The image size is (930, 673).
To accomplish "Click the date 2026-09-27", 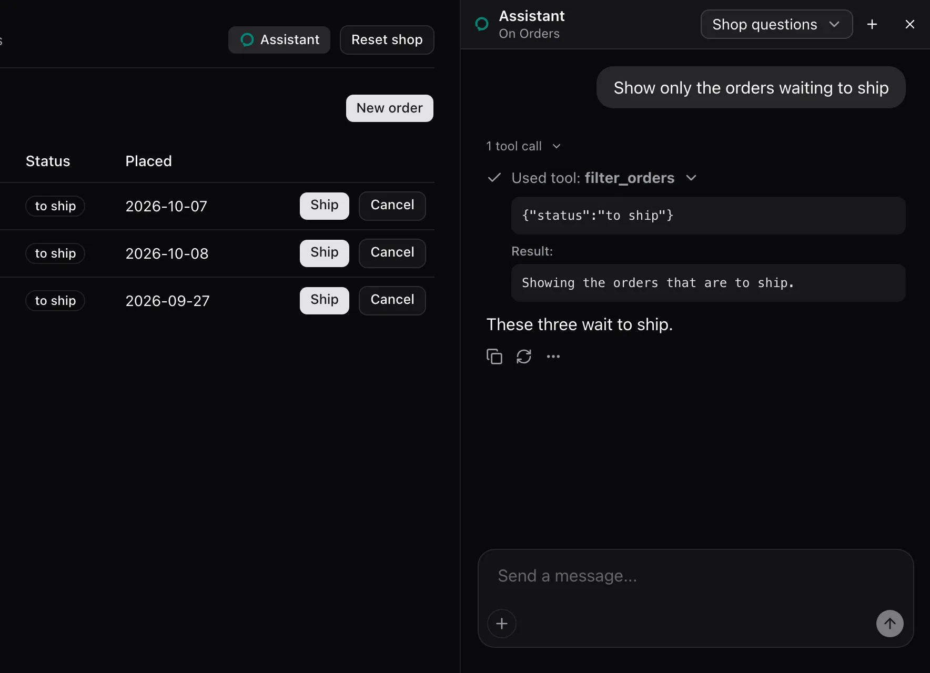I will point(167,301).
